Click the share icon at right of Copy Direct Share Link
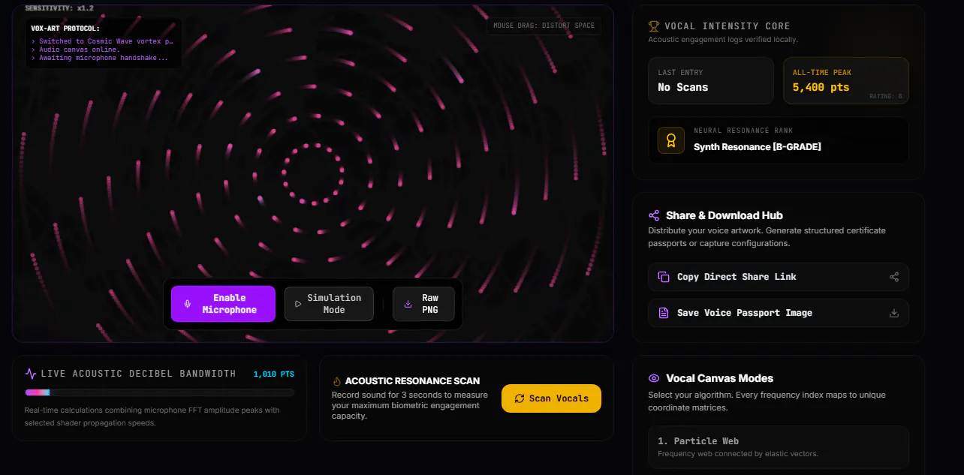The height and width of the screenshot is (475, 964). [x=894, y=277]
